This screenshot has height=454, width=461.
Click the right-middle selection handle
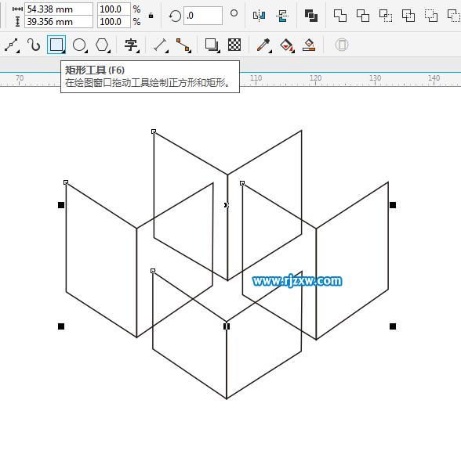[393, 205]
